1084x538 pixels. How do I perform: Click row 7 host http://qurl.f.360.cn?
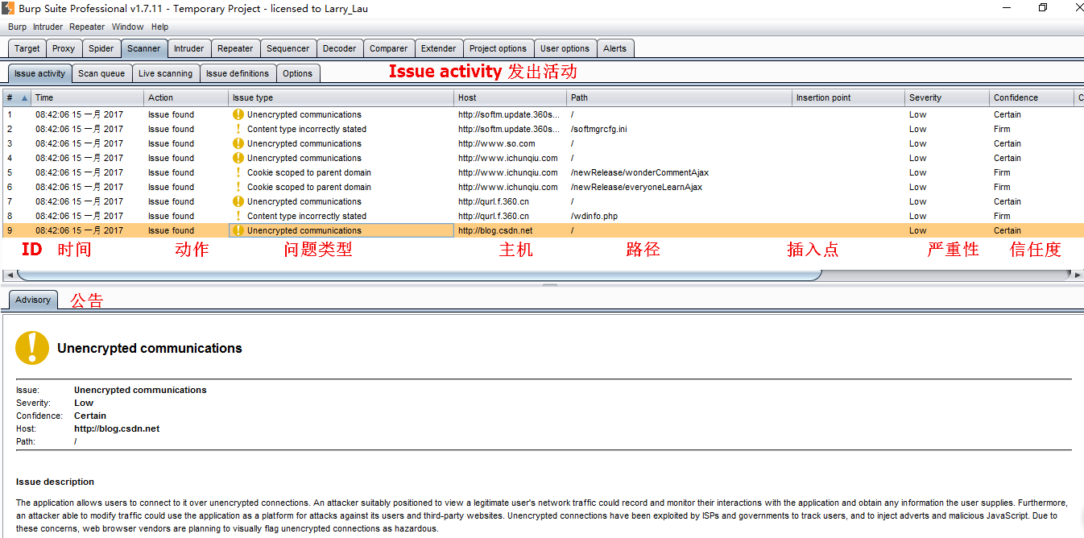pos(494,201)
